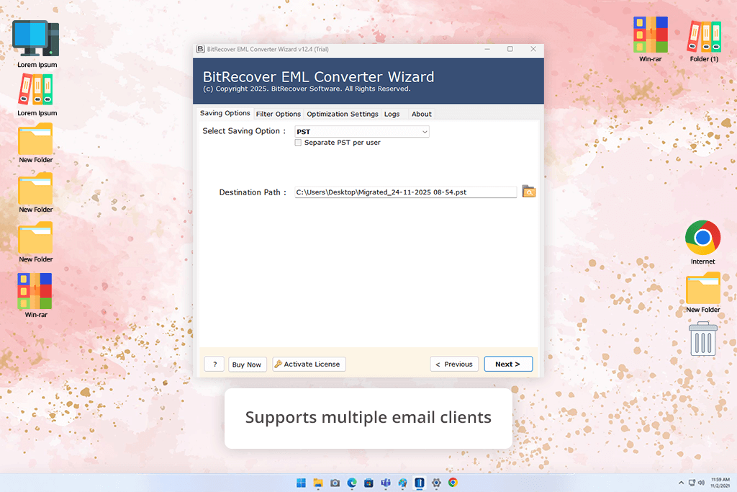Maximize the BitRecover EML Converter window
This screenshot has width=737, height=492.
pos(510,49)
